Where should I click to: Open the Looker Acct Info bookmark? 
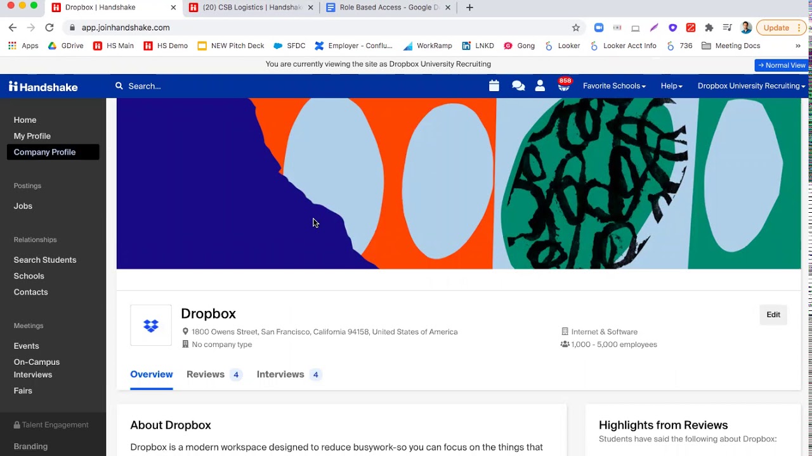[x=623, y=46]
